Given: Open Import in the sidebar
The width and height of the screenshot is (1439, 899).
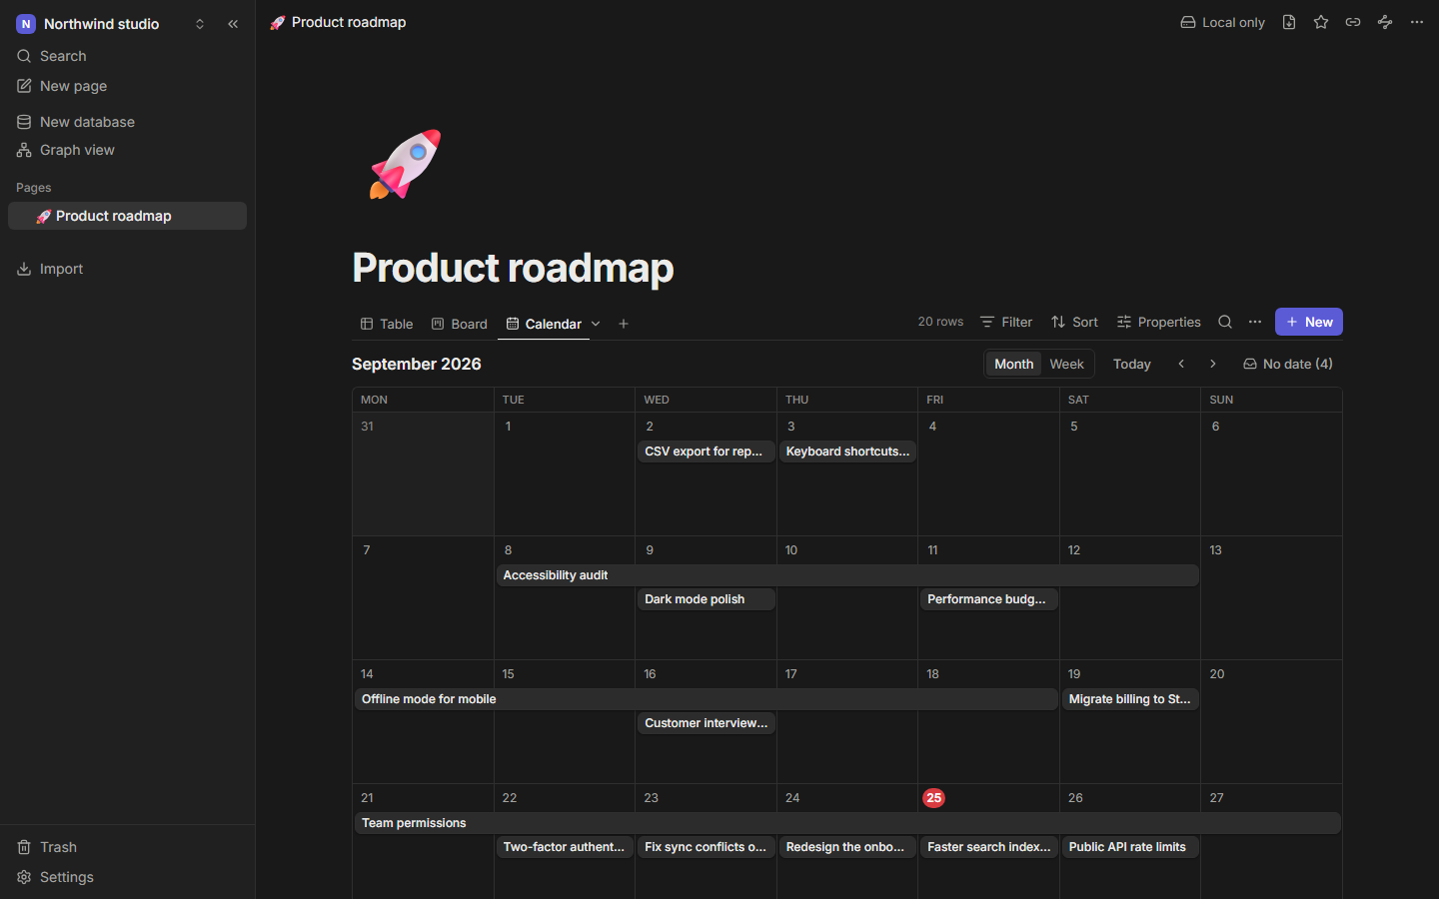Looking at the screenshot, I should (x=127, y=269).
